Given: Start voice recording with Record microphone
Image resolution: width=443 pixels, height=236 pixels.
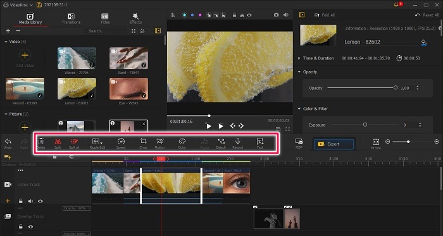Looking at the screenshot, I should click(237, 143).
